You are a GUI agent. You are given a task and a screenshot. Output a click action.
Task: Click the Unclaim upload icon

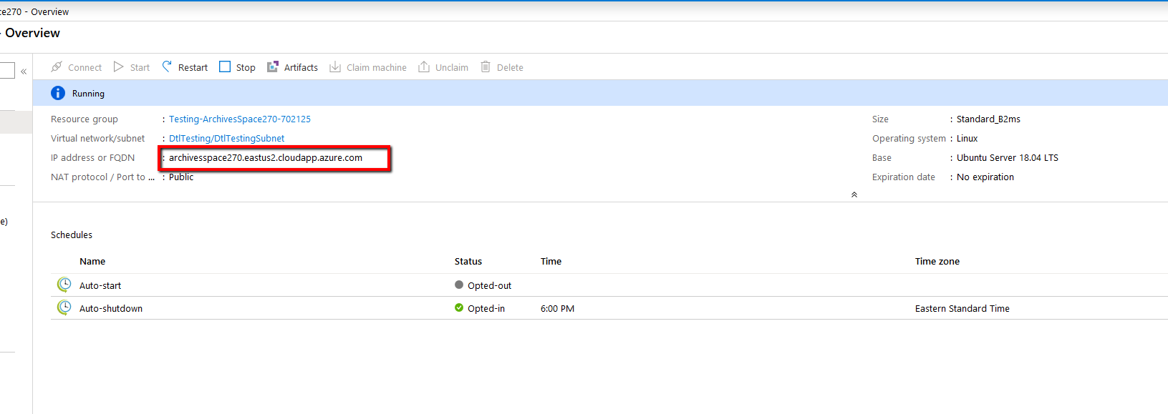(424, 67)
